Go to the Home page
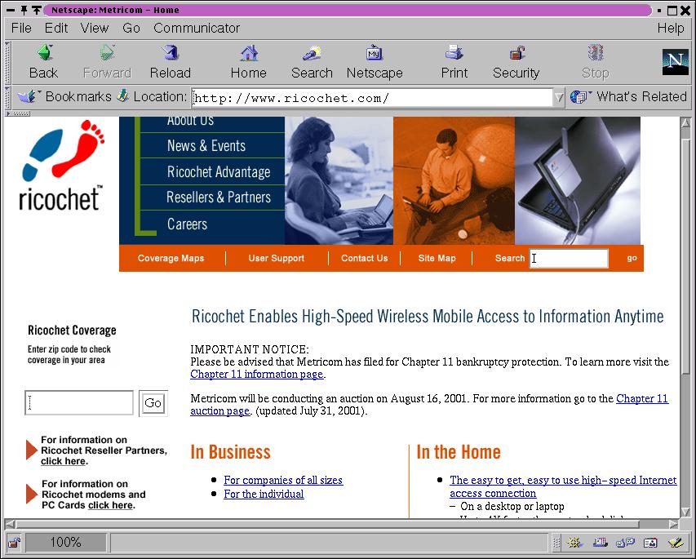696x559 pixels. tap(248, 62)
